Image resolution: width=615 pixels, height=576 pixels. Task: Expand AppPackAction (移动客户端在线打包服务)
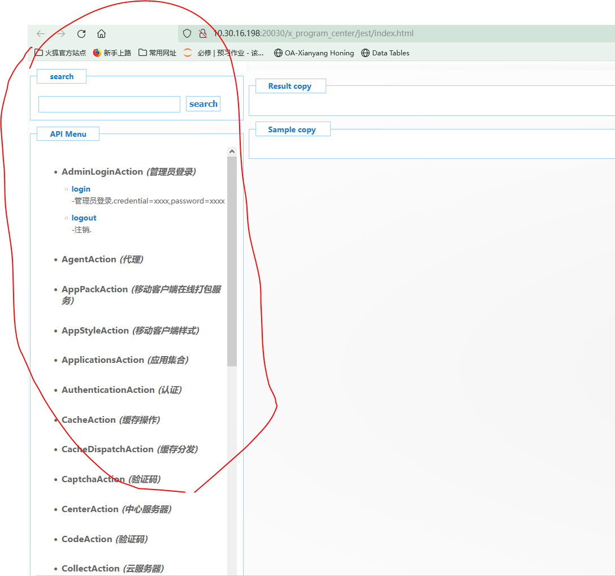click(x=141, y=295)
